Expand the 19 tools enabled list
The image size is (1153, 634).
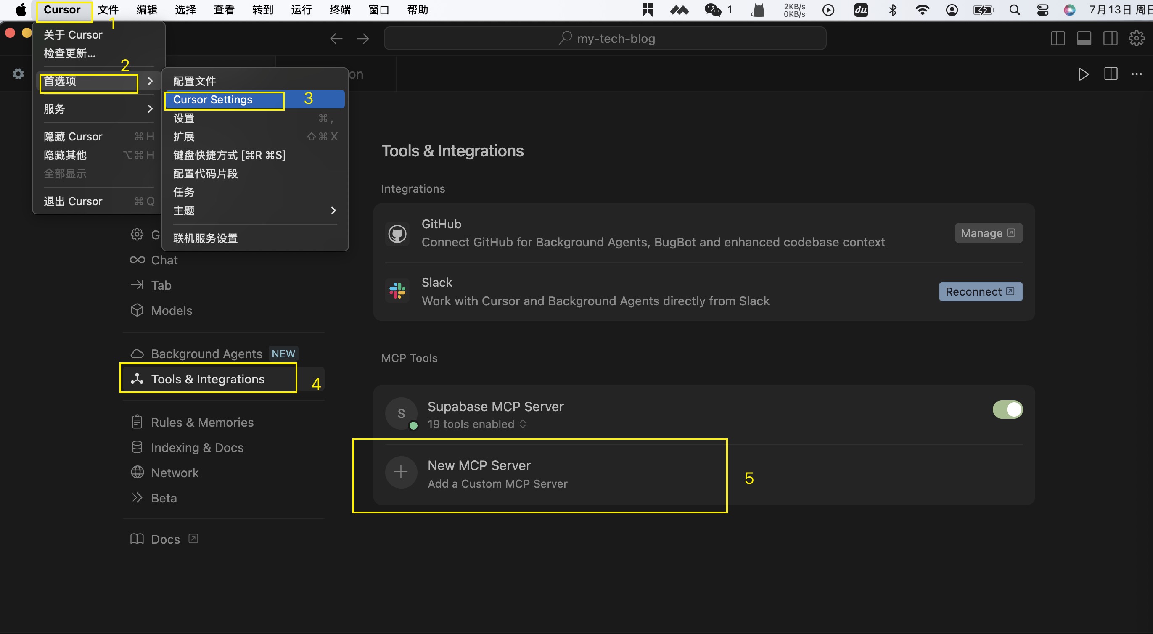[477, 424]
